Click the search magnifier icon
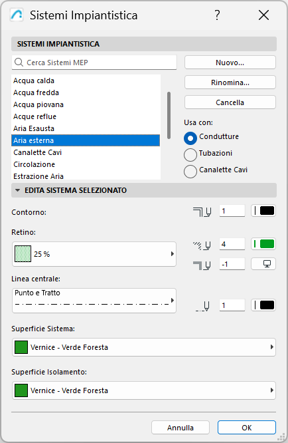The image size is (288, 443). (19, 62)
